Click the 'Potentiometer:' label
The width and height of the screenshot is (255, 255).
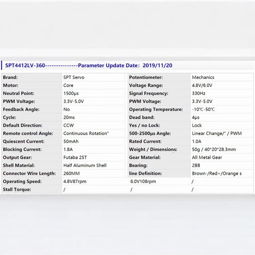[x=146, y=77]
